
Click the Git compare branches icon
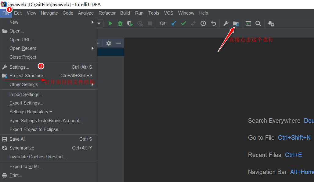(x=193, y=23)
